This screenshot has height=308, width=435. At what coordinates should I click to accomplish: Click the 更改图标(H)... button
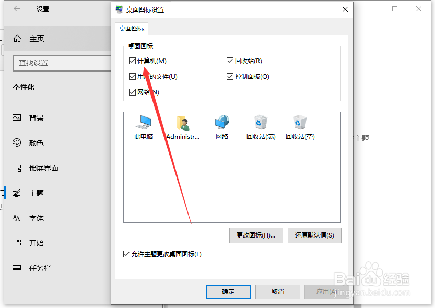click(x=256, y=235)
